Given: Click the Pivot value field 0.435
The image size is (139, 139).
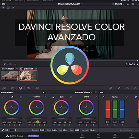Looking at the screenshot, I should pyautogui.click(x=54, y=130).
